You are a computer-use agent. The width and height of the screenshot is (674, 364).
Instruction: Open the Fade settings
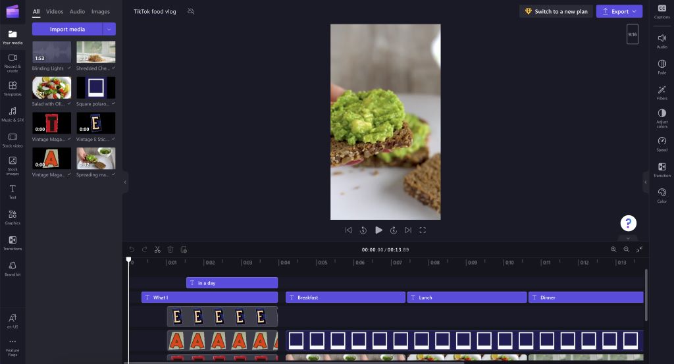[x=662, y=67]
